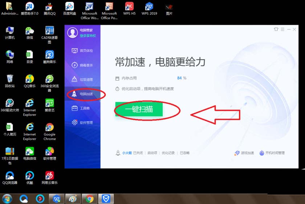This screenshot has width=305, height=204.
Task: Open the Windows Start button
Action: tap(7, 199)
